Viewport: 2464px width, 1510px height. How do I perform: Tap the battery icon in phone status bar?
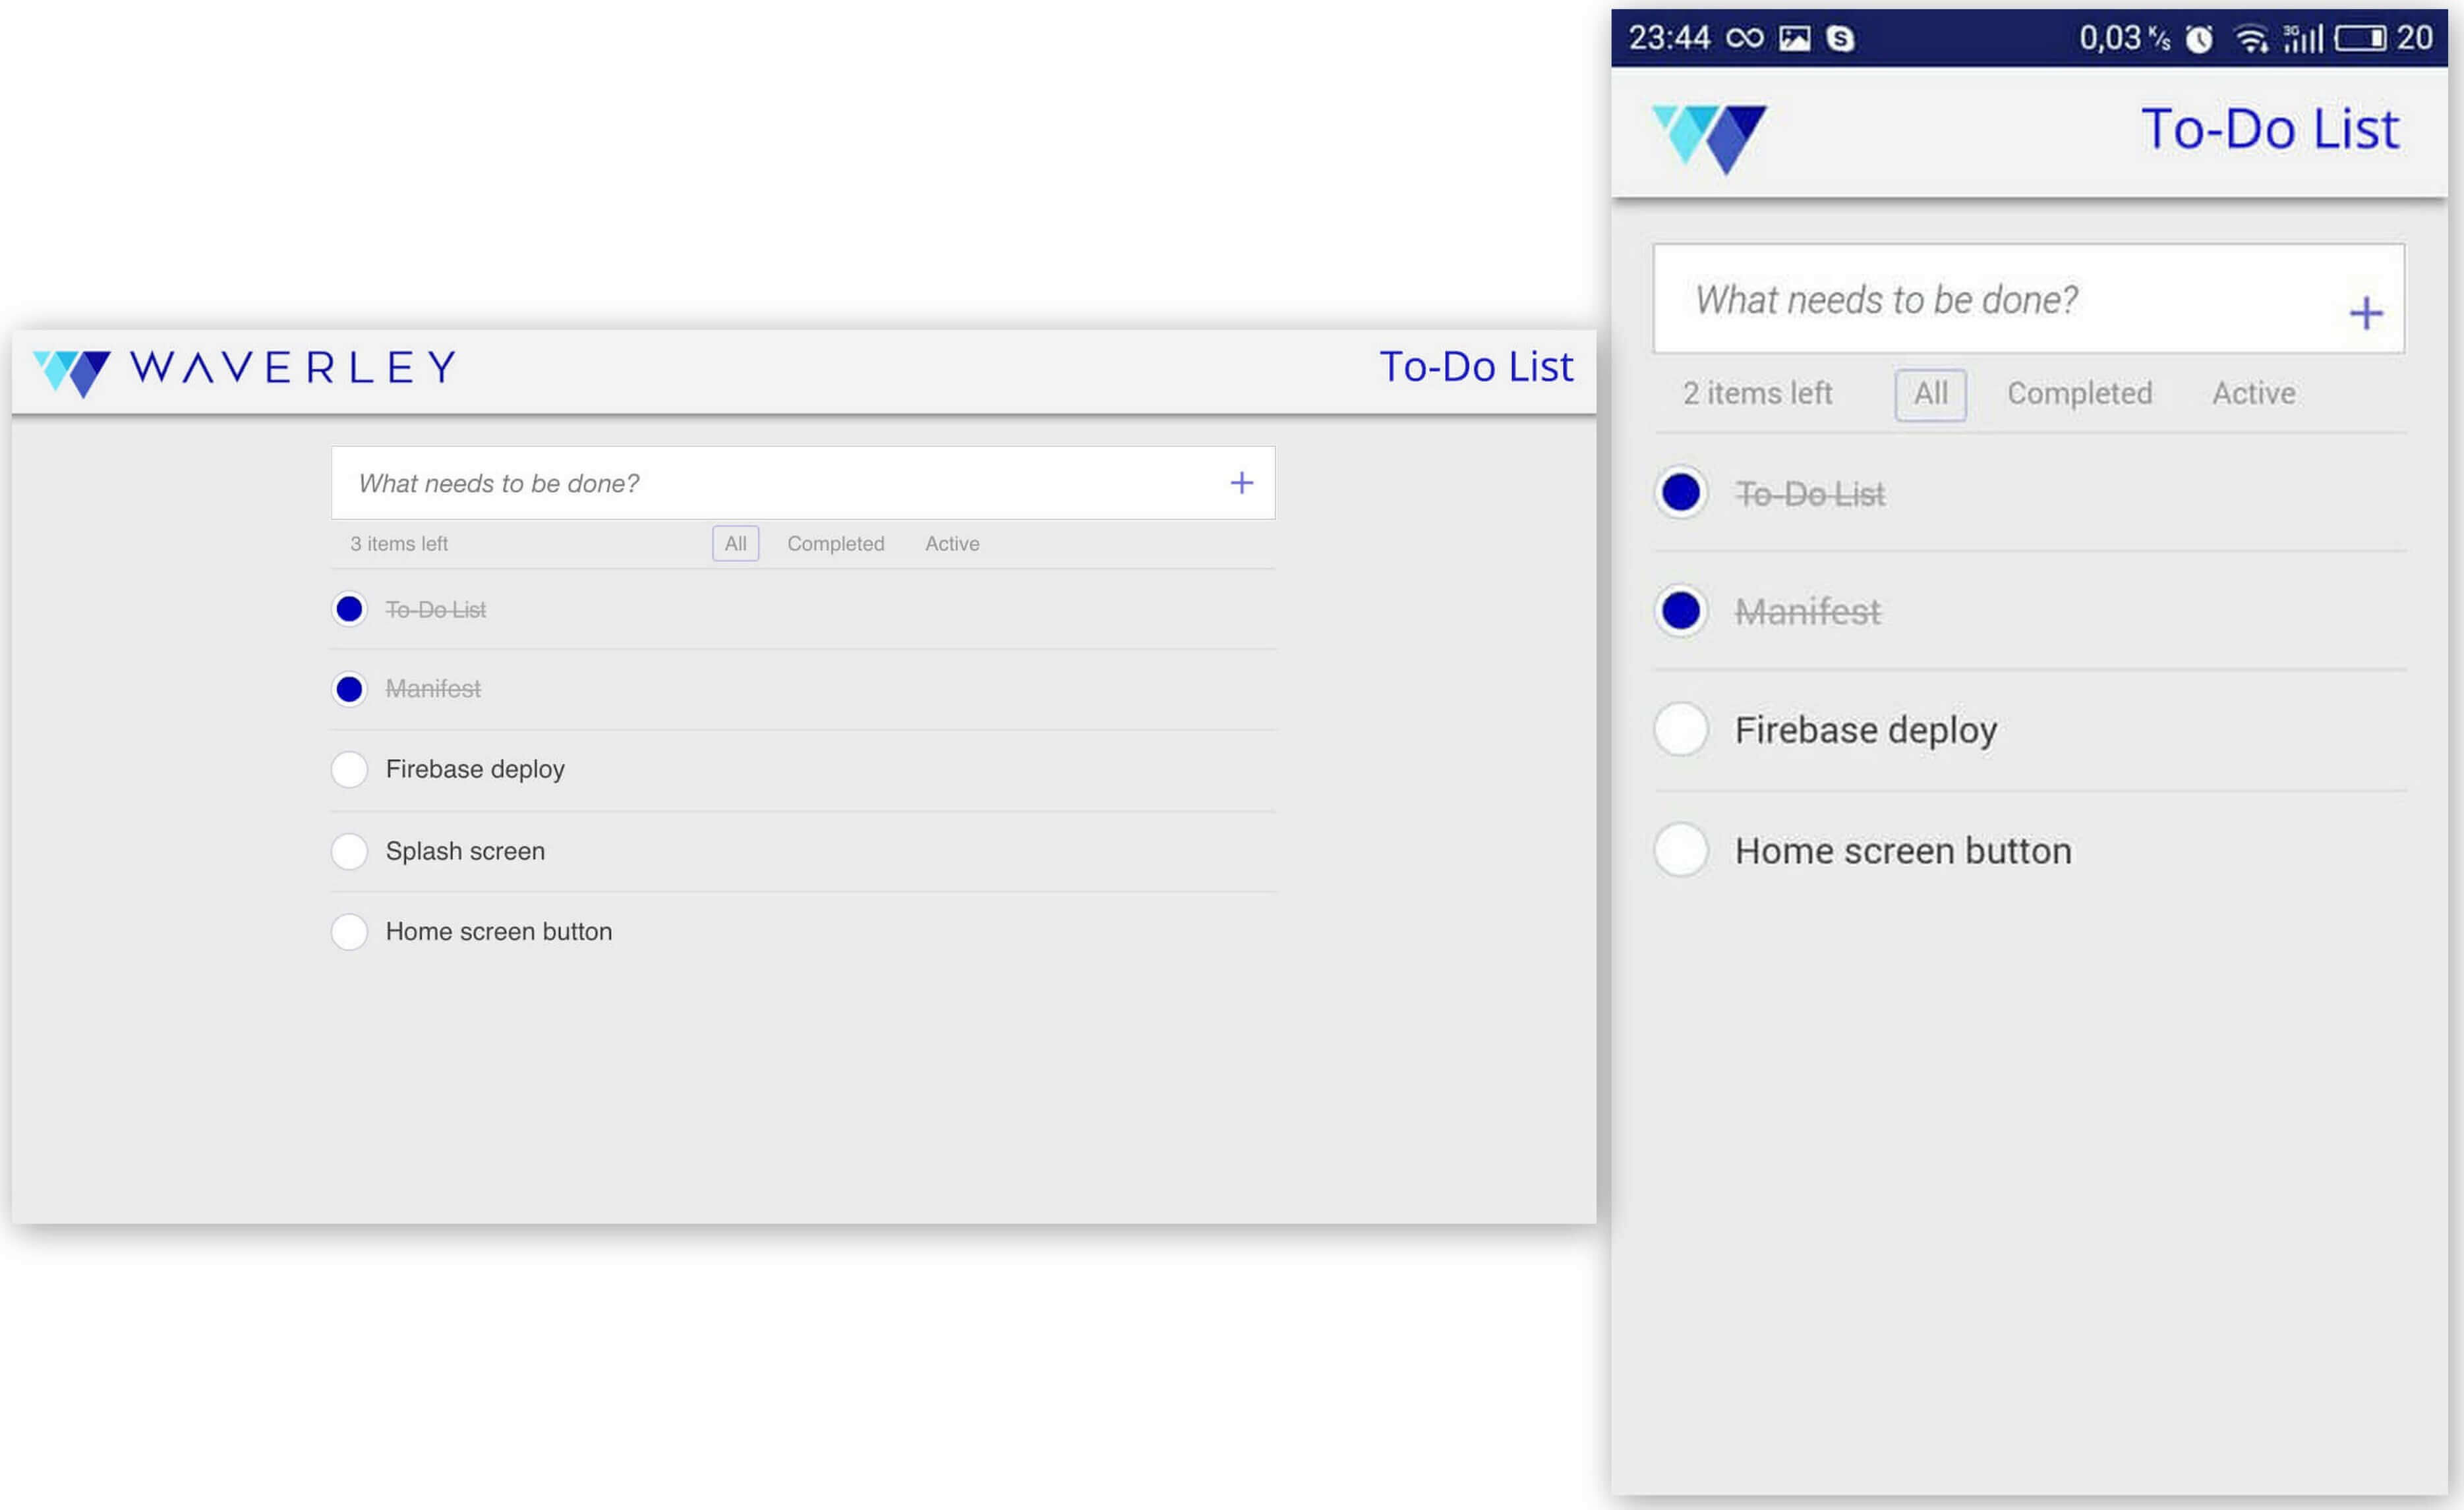pos(2360,39)
